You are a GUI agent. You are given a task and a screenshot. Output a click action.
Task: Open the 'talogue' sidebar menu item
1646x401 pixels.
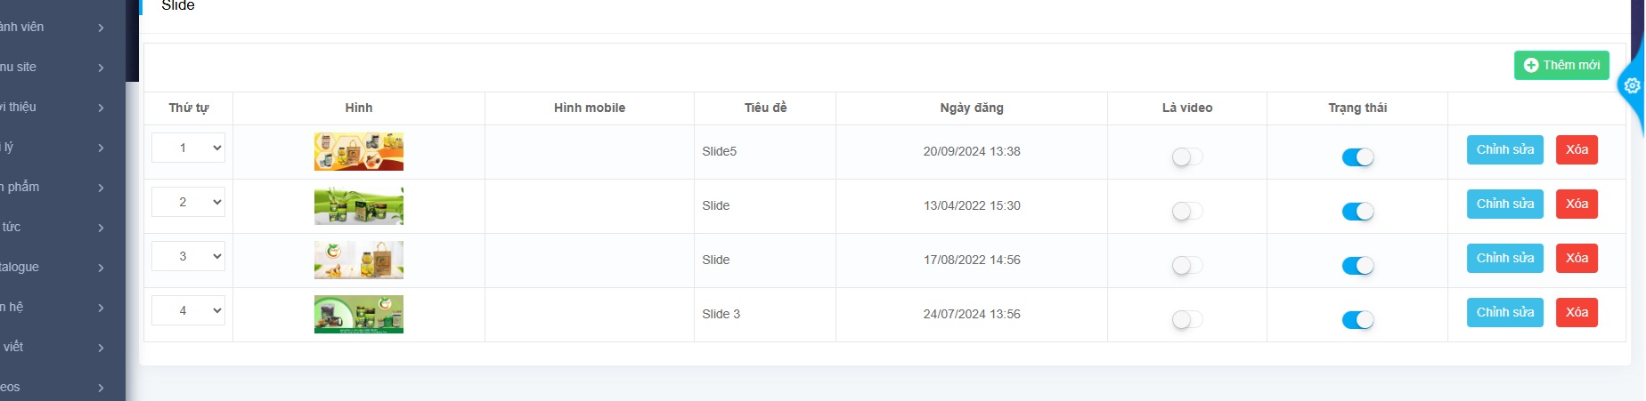53,267
